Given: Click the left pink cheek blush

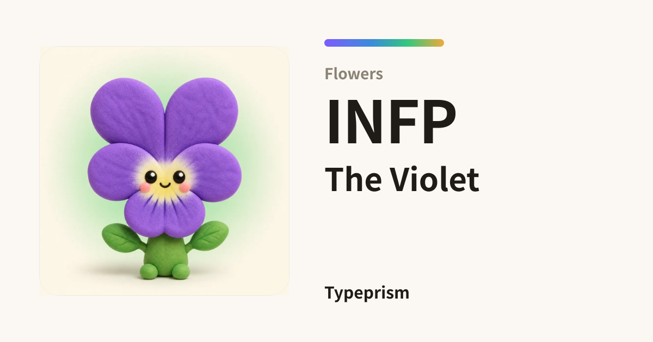Looking at the screenshot, I should pos(145,187).
